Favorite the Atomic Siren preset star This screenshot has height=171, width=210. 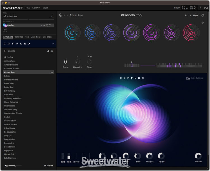(x=52, y=72)
